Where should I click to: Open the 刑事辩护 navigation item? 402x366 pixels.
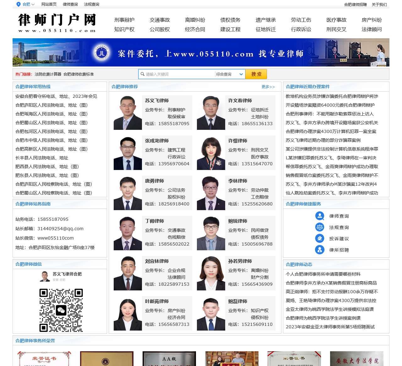[x=124, y=20]
